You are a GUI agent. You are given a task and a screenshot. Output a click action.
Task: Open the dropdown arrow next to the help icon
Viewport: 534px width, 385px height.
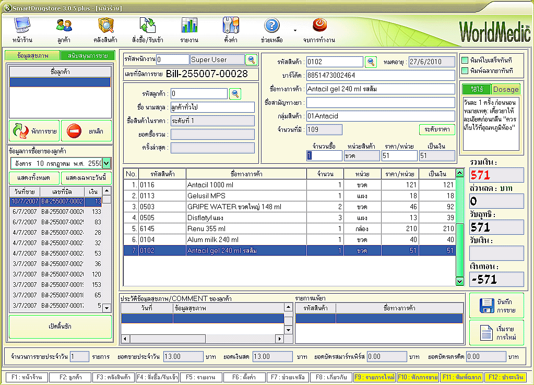point(295,30)
